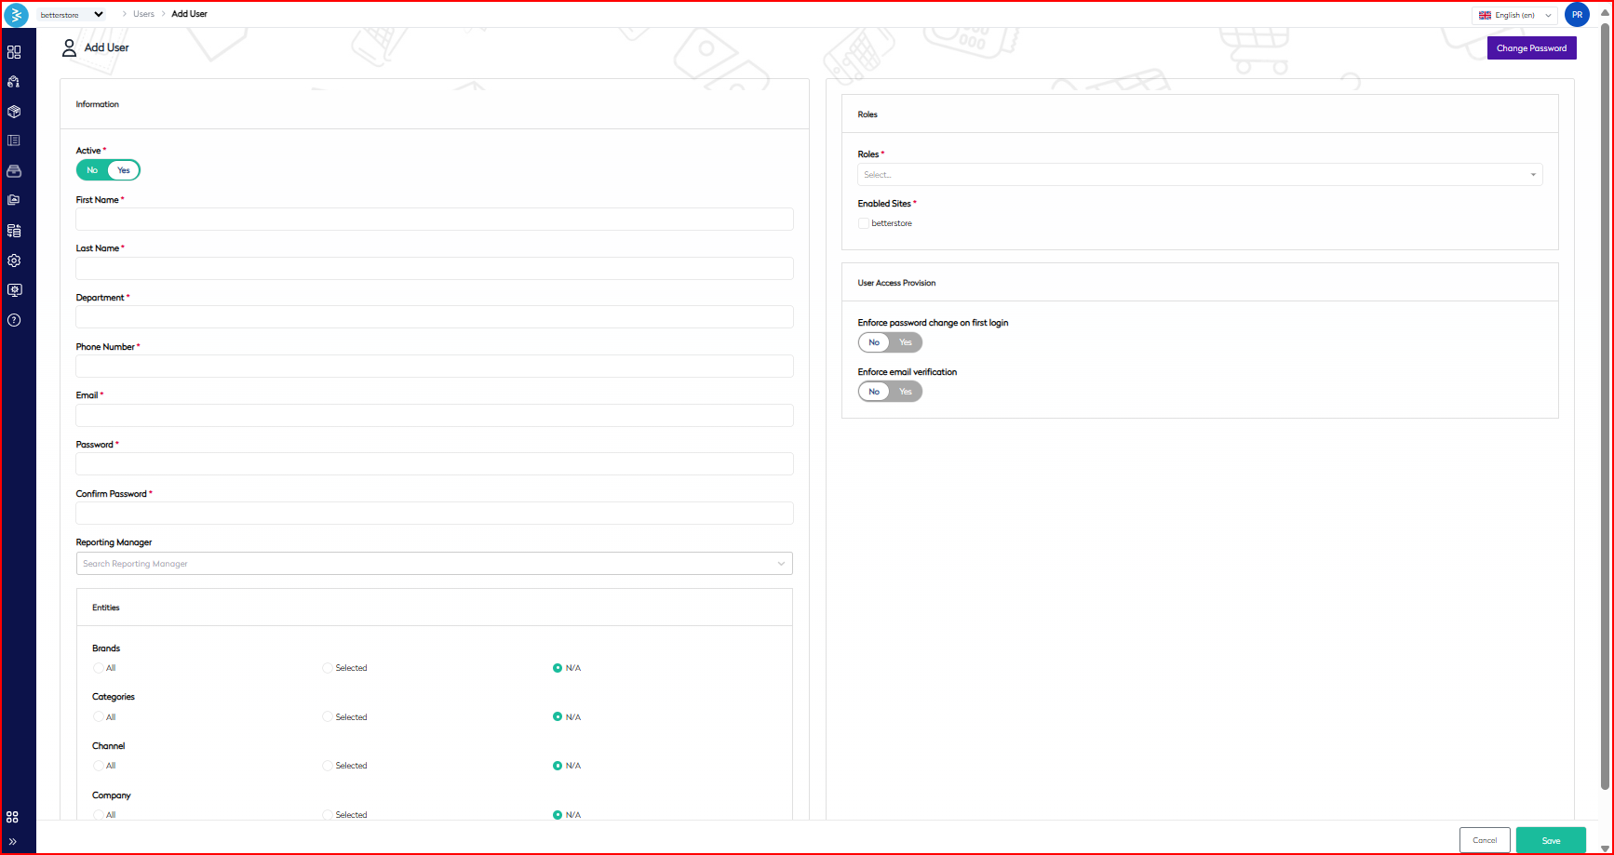Click the help question mark icon
Viewport: 1614px width, 855px height.
click(14, 320)
